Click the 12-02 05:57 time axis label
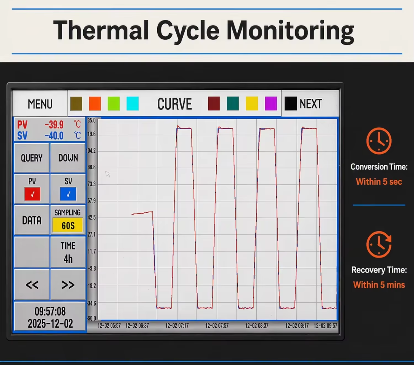 click(x=109, y=326)
